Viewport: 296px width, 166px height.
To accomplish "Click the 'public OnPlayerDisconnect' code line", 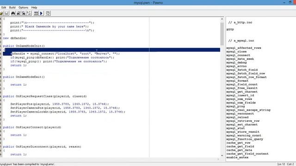I will [x=42, y=147].
